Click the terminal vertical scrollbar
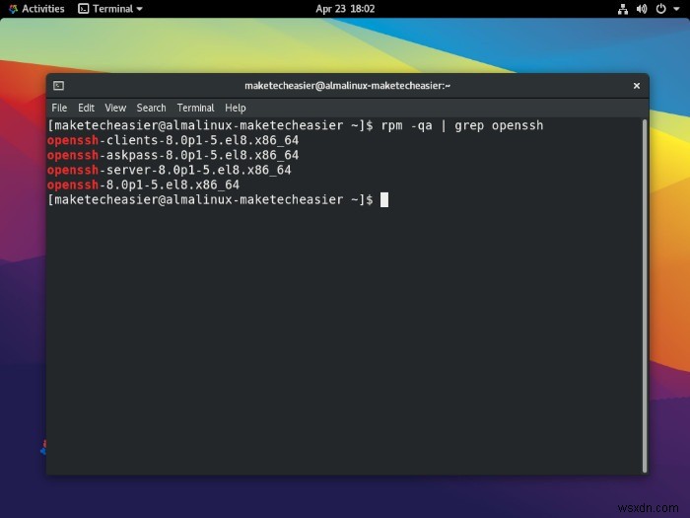The width and height of the screenshot is (690, 518). point(645,296)
